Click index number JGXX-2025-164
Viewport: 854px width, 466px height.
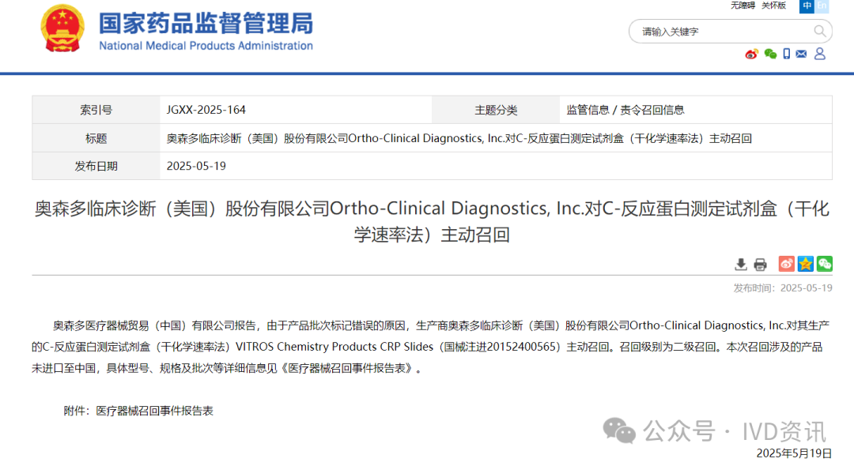pyautogui.click(x=206, y=110)
